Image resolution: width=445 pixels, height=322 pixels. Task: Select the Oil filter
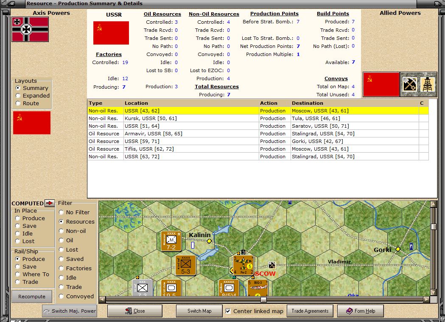click(66, 240)
